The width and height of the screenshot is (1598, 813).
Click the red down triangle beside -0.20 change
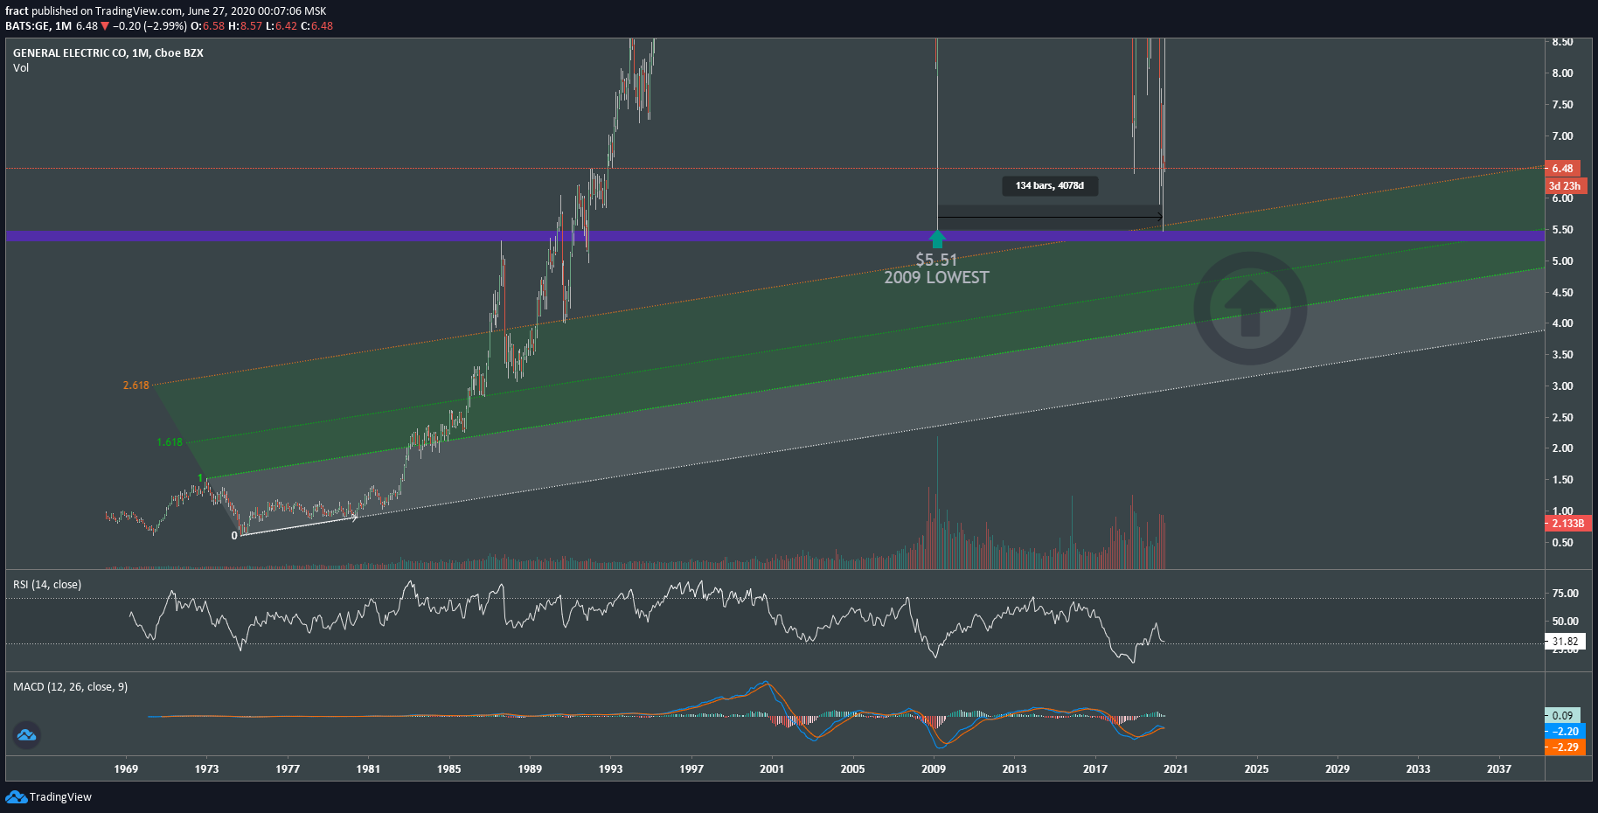[105, 26]
